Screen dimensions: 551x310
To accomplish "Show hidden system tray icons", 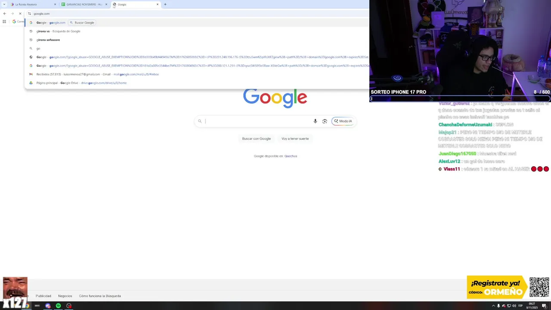I will tap(493, 306).
